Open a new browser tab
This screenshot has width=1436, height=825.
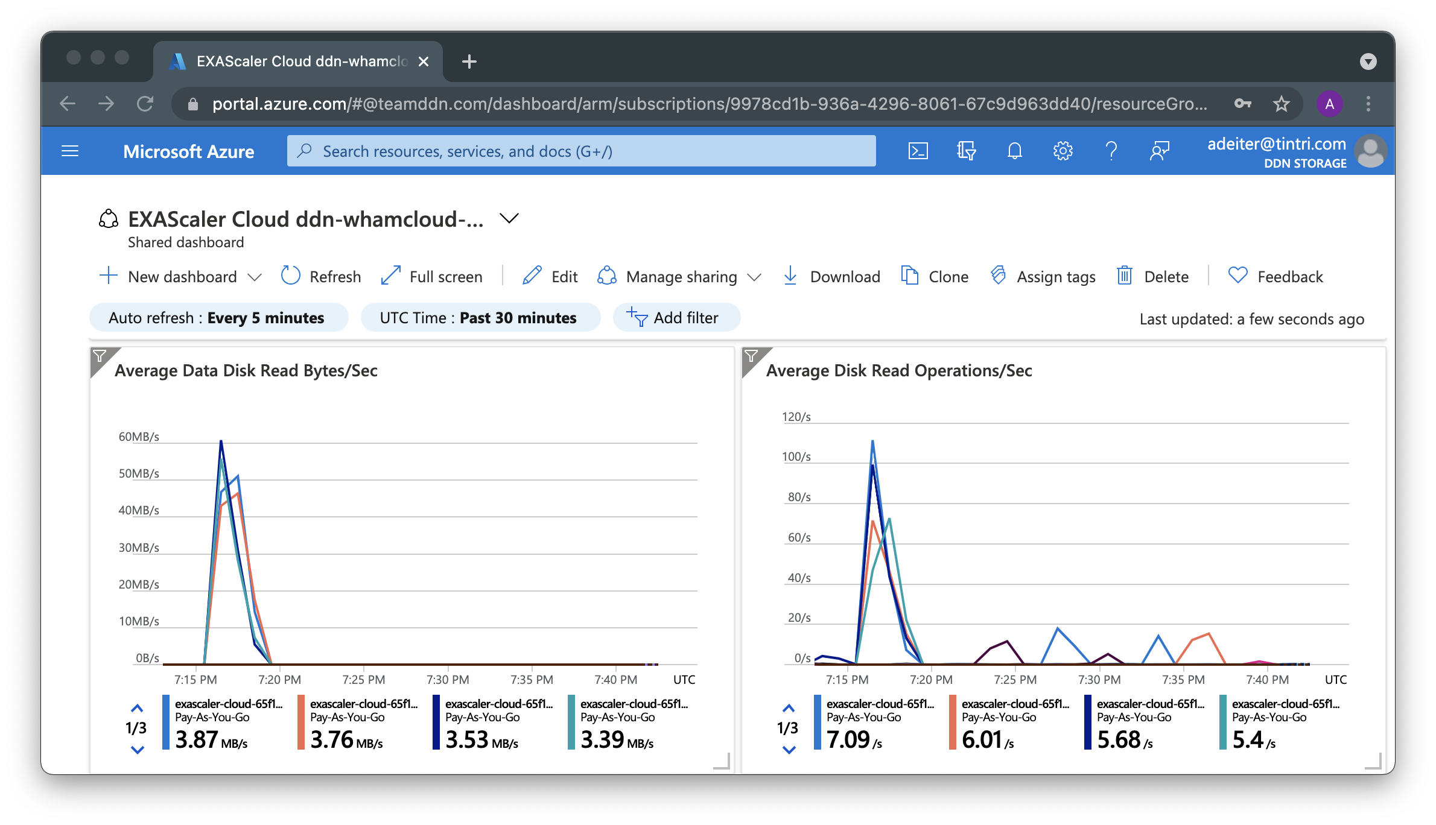pyautogui.click(x=469, y=62)
